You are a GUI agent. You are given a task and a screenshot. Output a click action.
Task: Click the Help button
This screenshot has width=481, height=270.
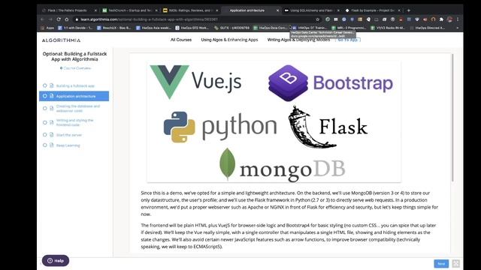56,260
